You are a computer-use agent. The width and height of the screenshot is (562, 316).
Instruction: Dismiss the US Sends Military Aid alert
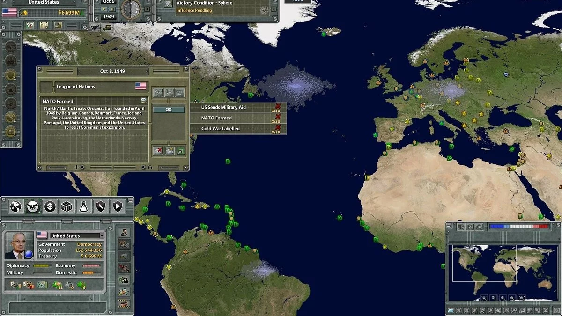click(278, 106)
